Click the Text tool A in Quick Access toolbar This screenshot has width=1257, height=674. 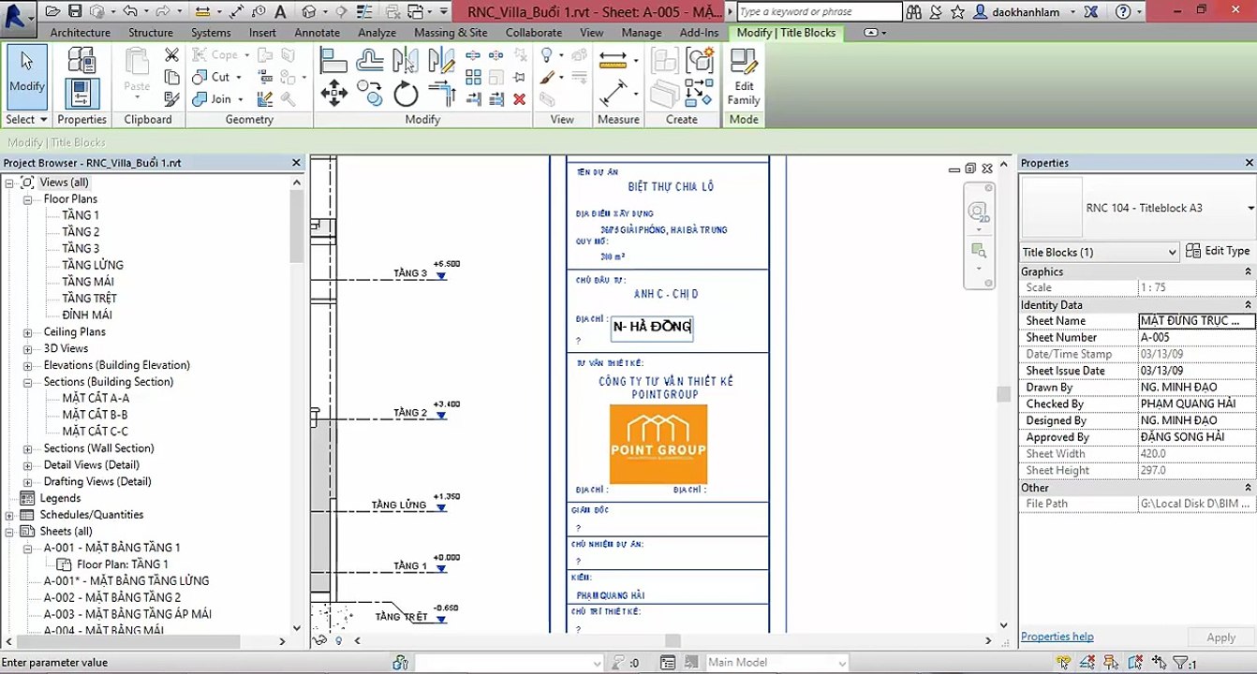click(x=280, y=12)
